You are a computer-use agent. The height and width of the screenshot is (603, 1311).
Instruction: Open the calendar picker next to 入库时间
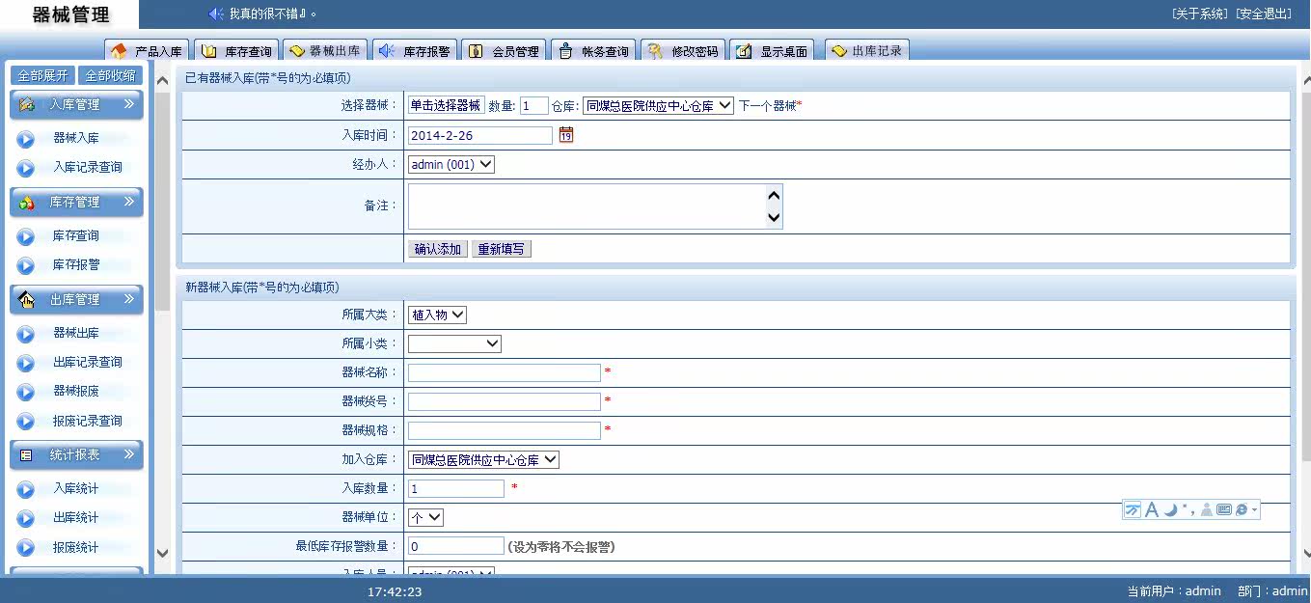pos(566,135)
